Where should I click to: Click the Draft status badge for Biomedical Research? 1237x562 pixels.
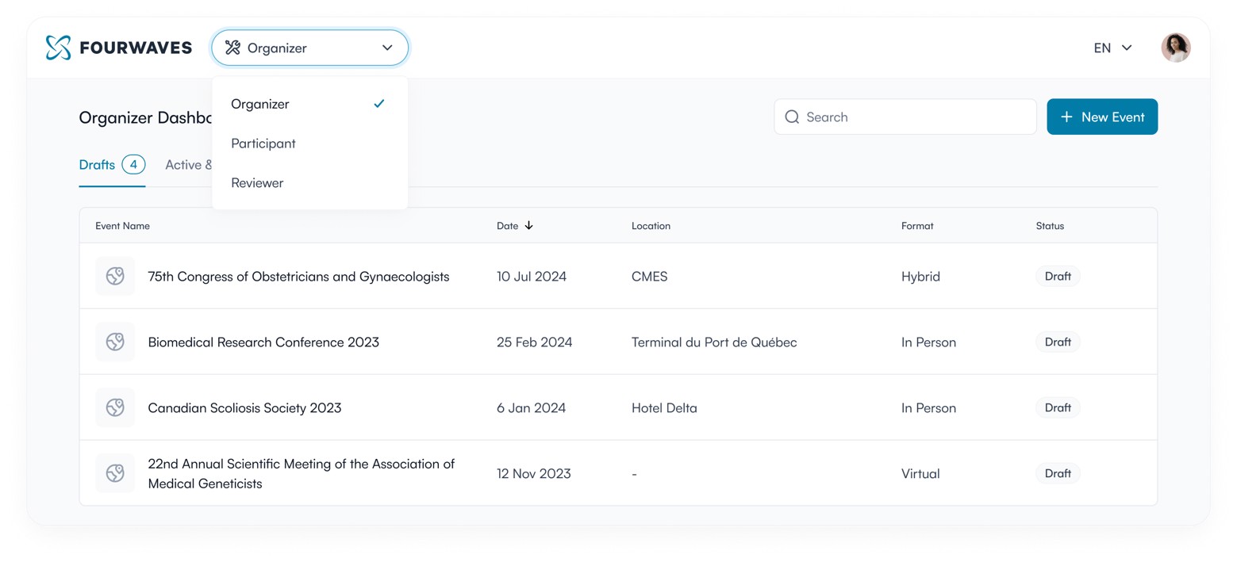coord(1057,342)
